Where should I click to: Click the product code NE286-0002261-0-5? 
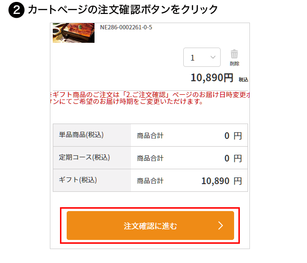(x=126, y=27)
